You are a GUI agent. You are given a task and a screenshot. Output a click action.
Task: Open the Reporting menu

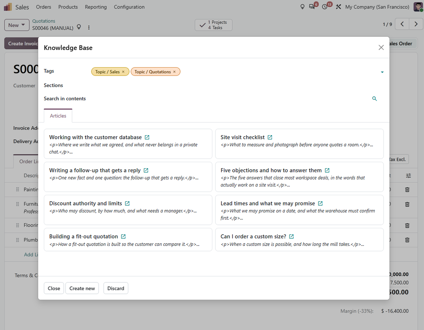click(x=96, y=7)
